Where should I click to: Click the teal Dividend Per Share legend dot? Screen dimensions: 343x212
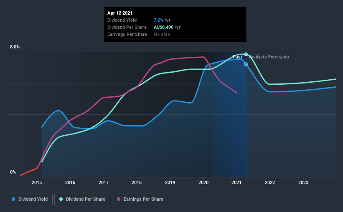(61, 199)
